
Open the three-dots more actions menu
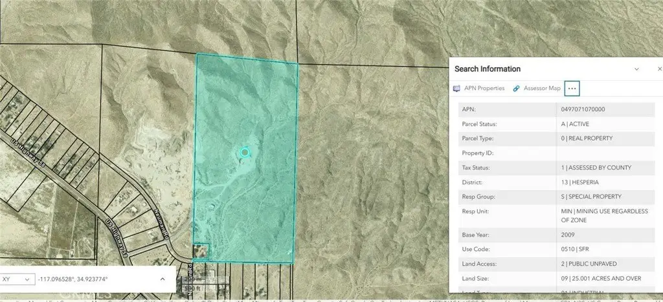click(572, 88)
